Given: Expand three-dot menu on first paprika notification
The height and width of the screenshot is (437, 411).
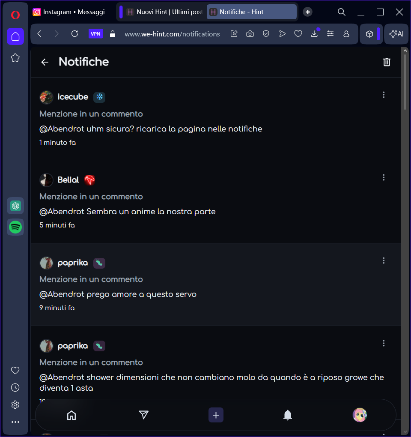Looking at the screenshot, I should pyautogui.click(x=384, y=260).
